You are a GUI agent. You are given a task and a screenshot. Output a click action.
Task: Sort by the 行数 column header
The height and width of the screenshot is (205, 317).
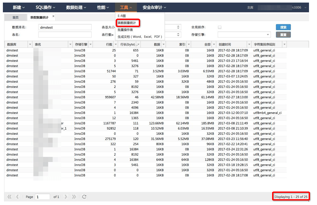click(x=109, y=44)
